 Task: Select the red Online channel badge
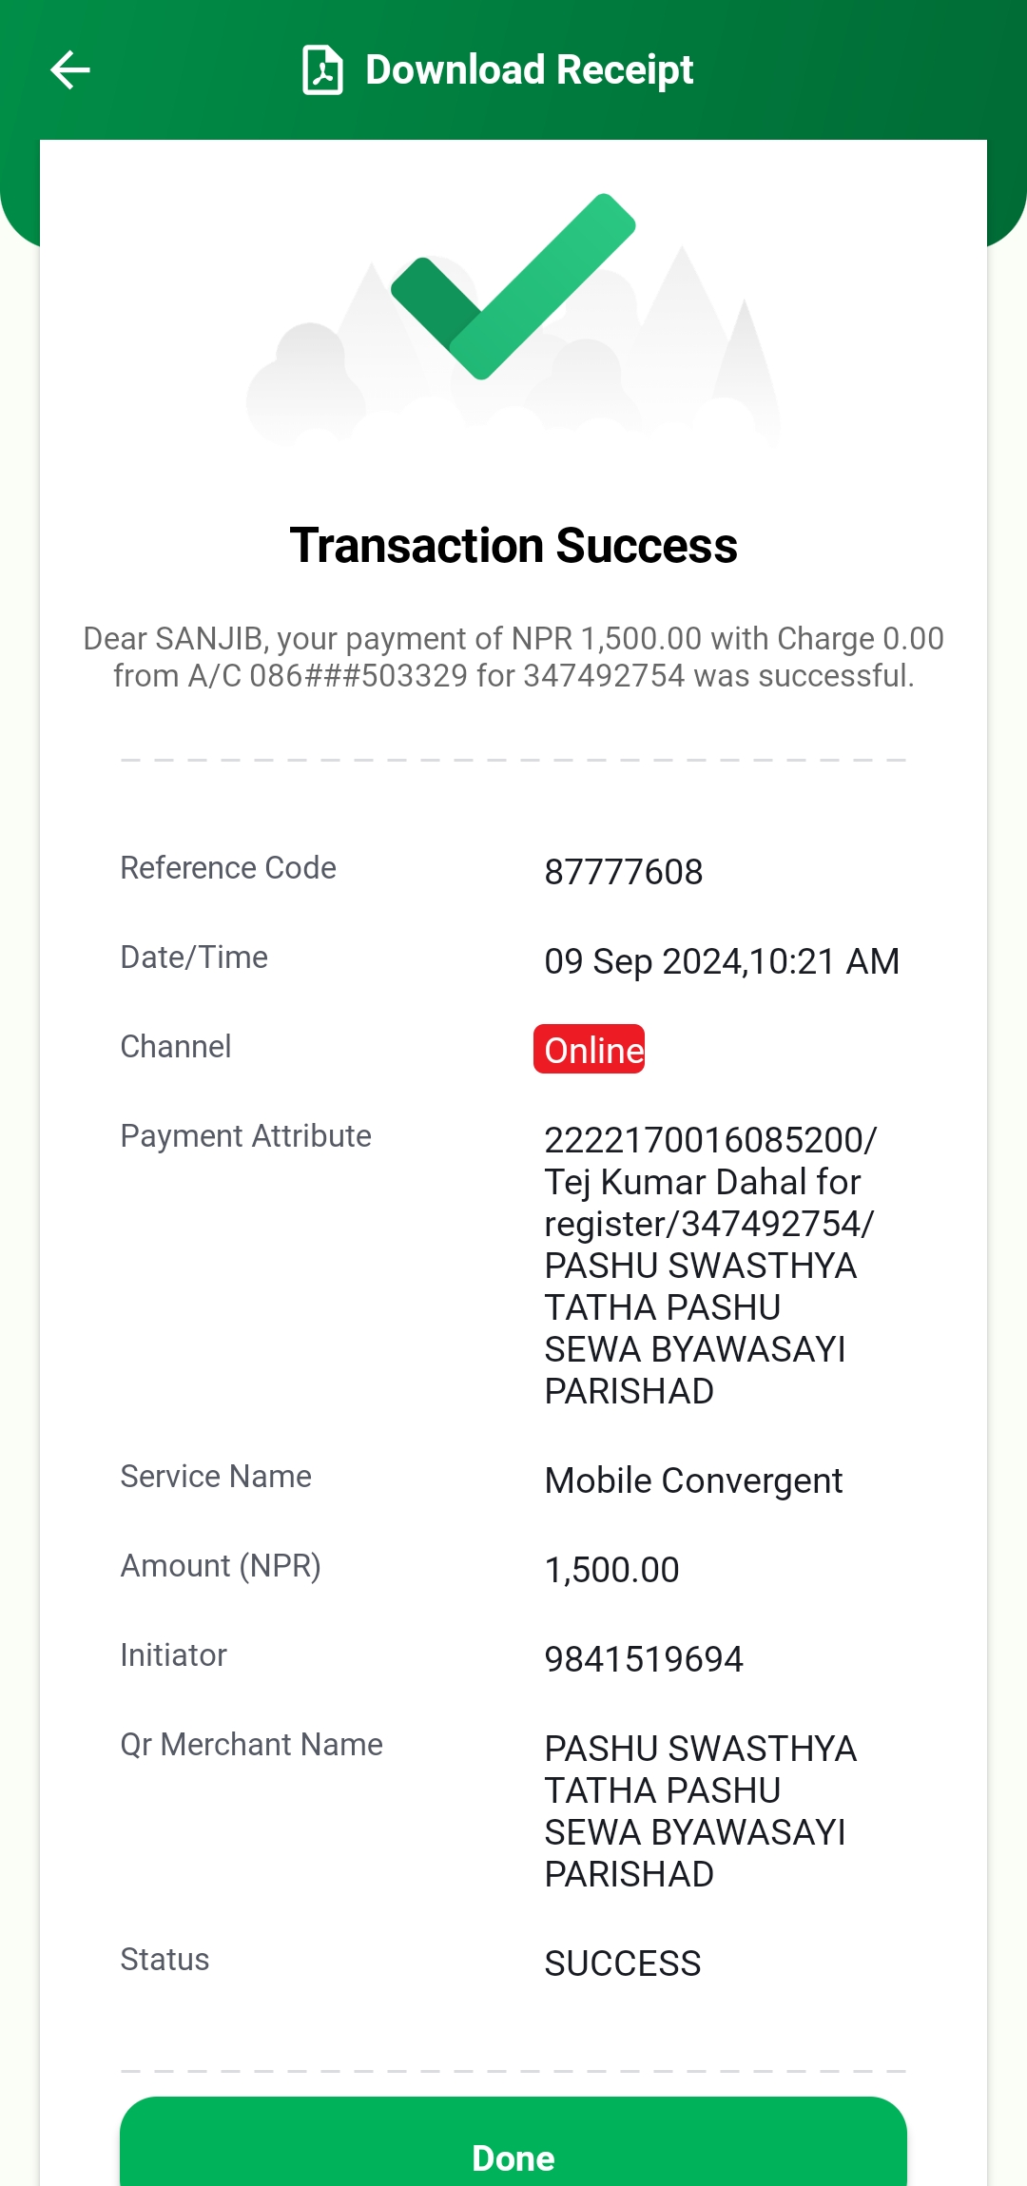590,1049
